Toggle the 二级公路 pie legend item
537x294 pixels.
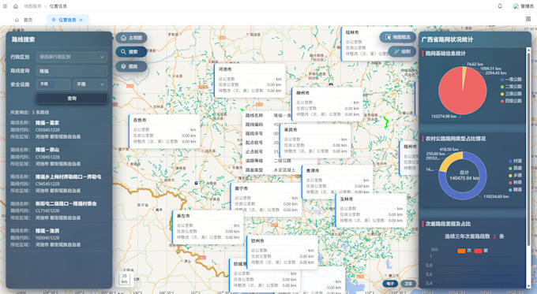(x=511, y=87)
